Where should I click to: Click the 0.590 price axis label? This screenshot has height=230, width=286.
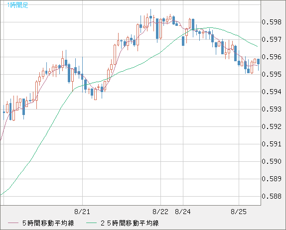click(272, 161)
